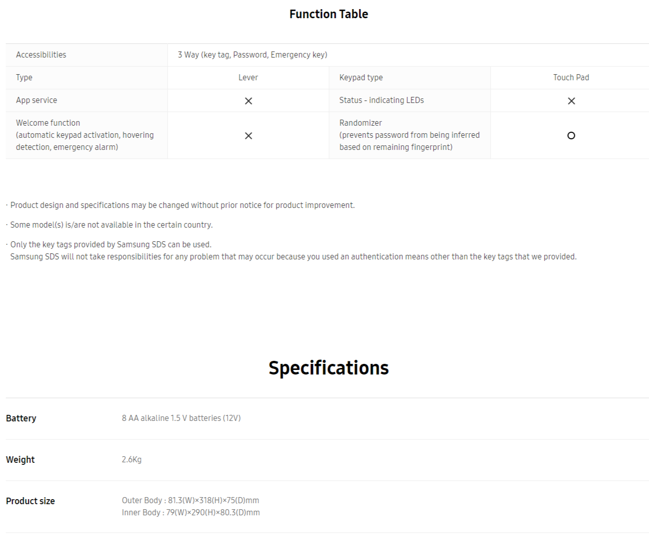
Task: Click the 3 Way accessibilities value text
Action: (x=252, y=55)
